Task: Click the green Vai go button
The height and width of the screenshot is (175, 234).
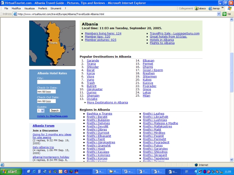Action: click(227, 14)
